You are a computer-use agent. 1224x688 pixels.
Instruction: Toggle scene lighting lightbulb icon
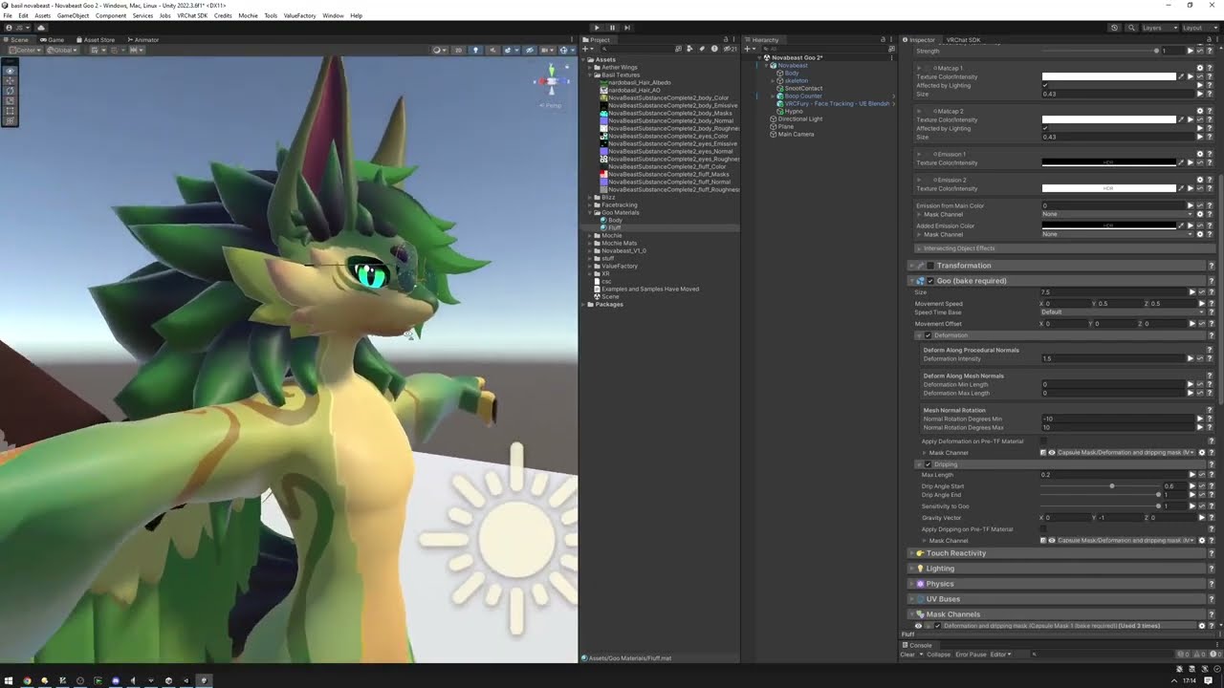(x=475, y=50)
